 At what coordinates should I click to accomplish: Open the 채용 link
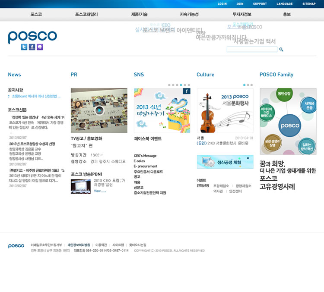pos(137,182)
